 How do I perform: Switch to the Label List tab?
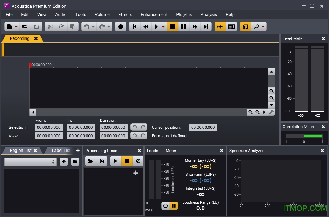60,150
